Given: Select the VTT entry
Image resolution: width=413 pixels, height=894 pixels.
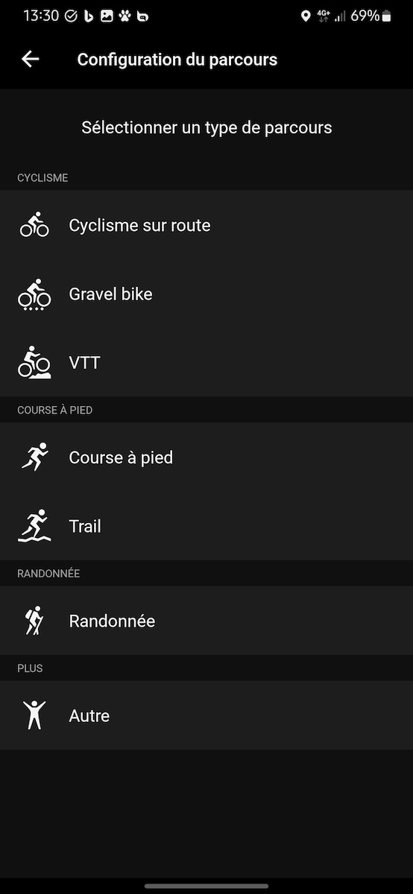Looking at the screenshot, I should point(206,362).
